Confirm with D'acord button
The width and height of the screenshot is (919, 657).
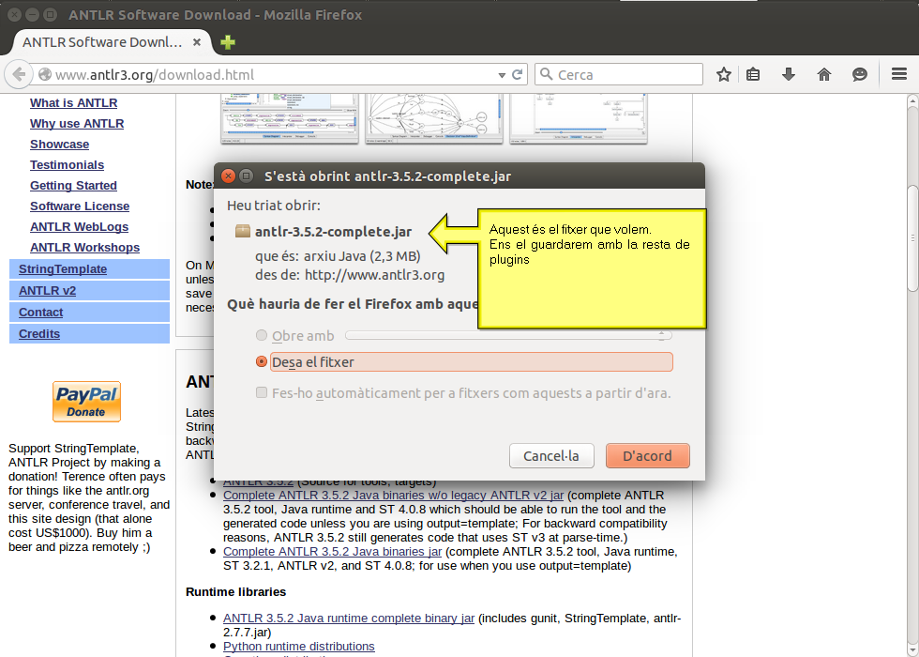click(648, 456)
